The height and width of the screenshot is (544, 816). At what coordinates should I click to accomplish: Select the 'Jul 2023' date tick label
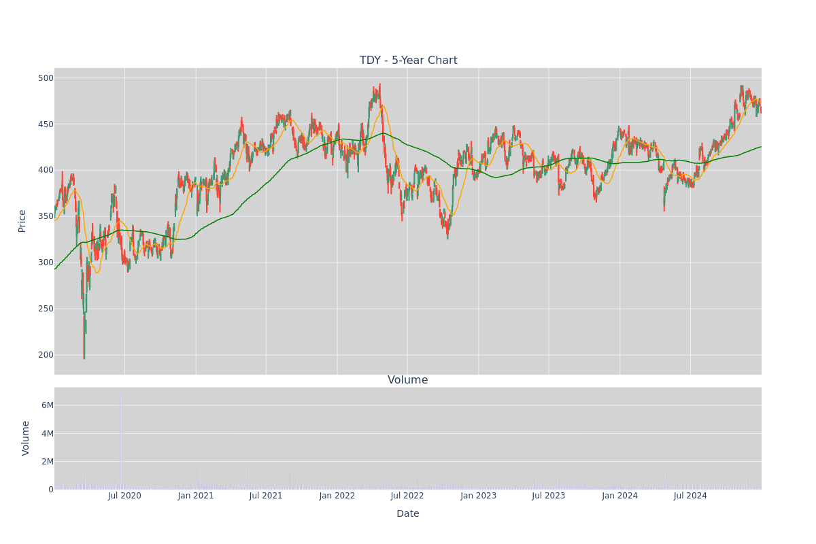click(x=549, y=496)
